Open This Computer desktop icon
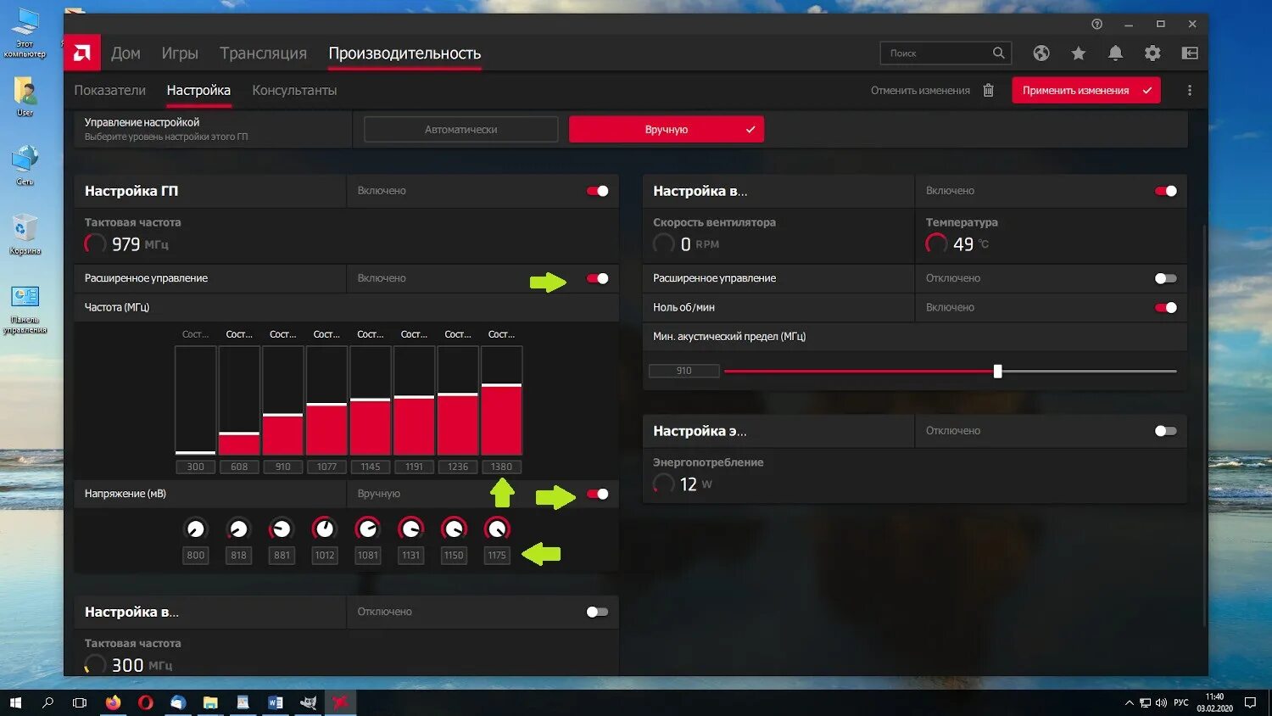This screenshot has height=716, width=1272. click(x=25, y=33)
